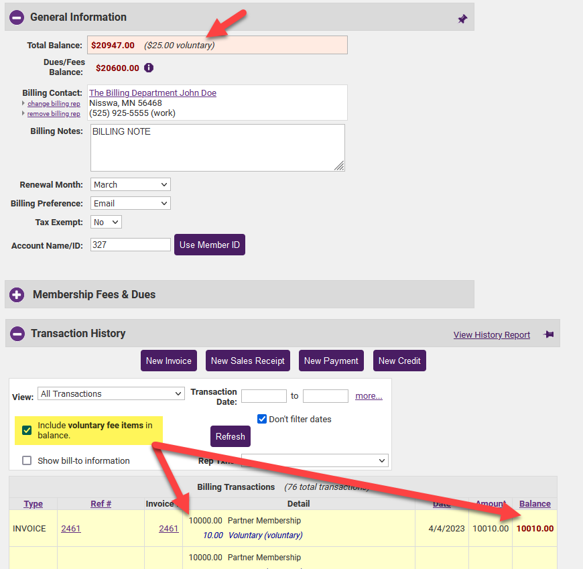Screen dimensions: 583x569
Task: Click the more... filter options link
Action: point(369,395)
